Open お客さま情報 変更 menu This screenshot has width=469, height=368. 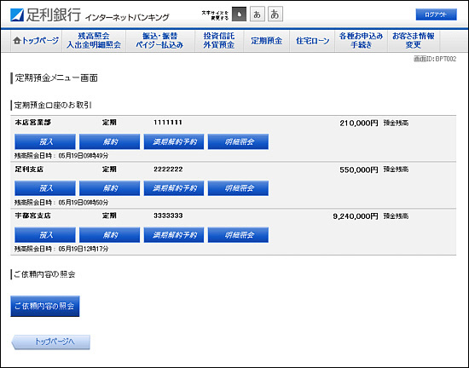pyautogui.click(x=414, y=40)
